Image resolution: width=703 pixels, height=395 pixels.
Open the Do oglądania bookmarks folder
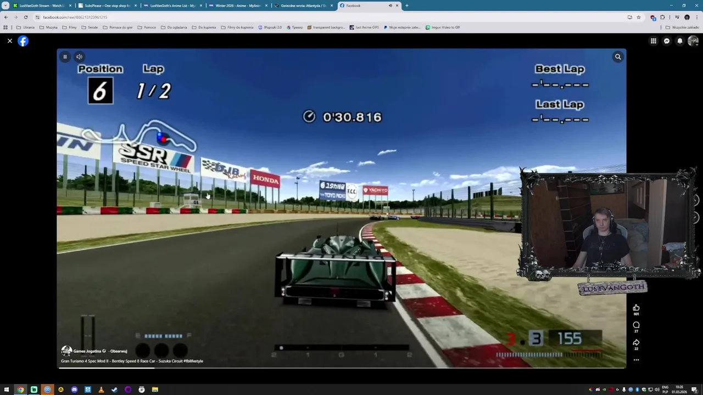pos(174,27)
